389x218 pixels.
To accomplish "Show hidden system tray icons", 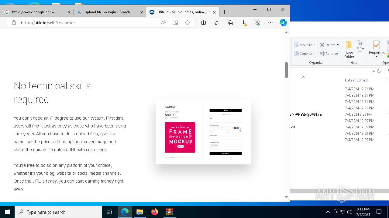I will pos(328,212).
